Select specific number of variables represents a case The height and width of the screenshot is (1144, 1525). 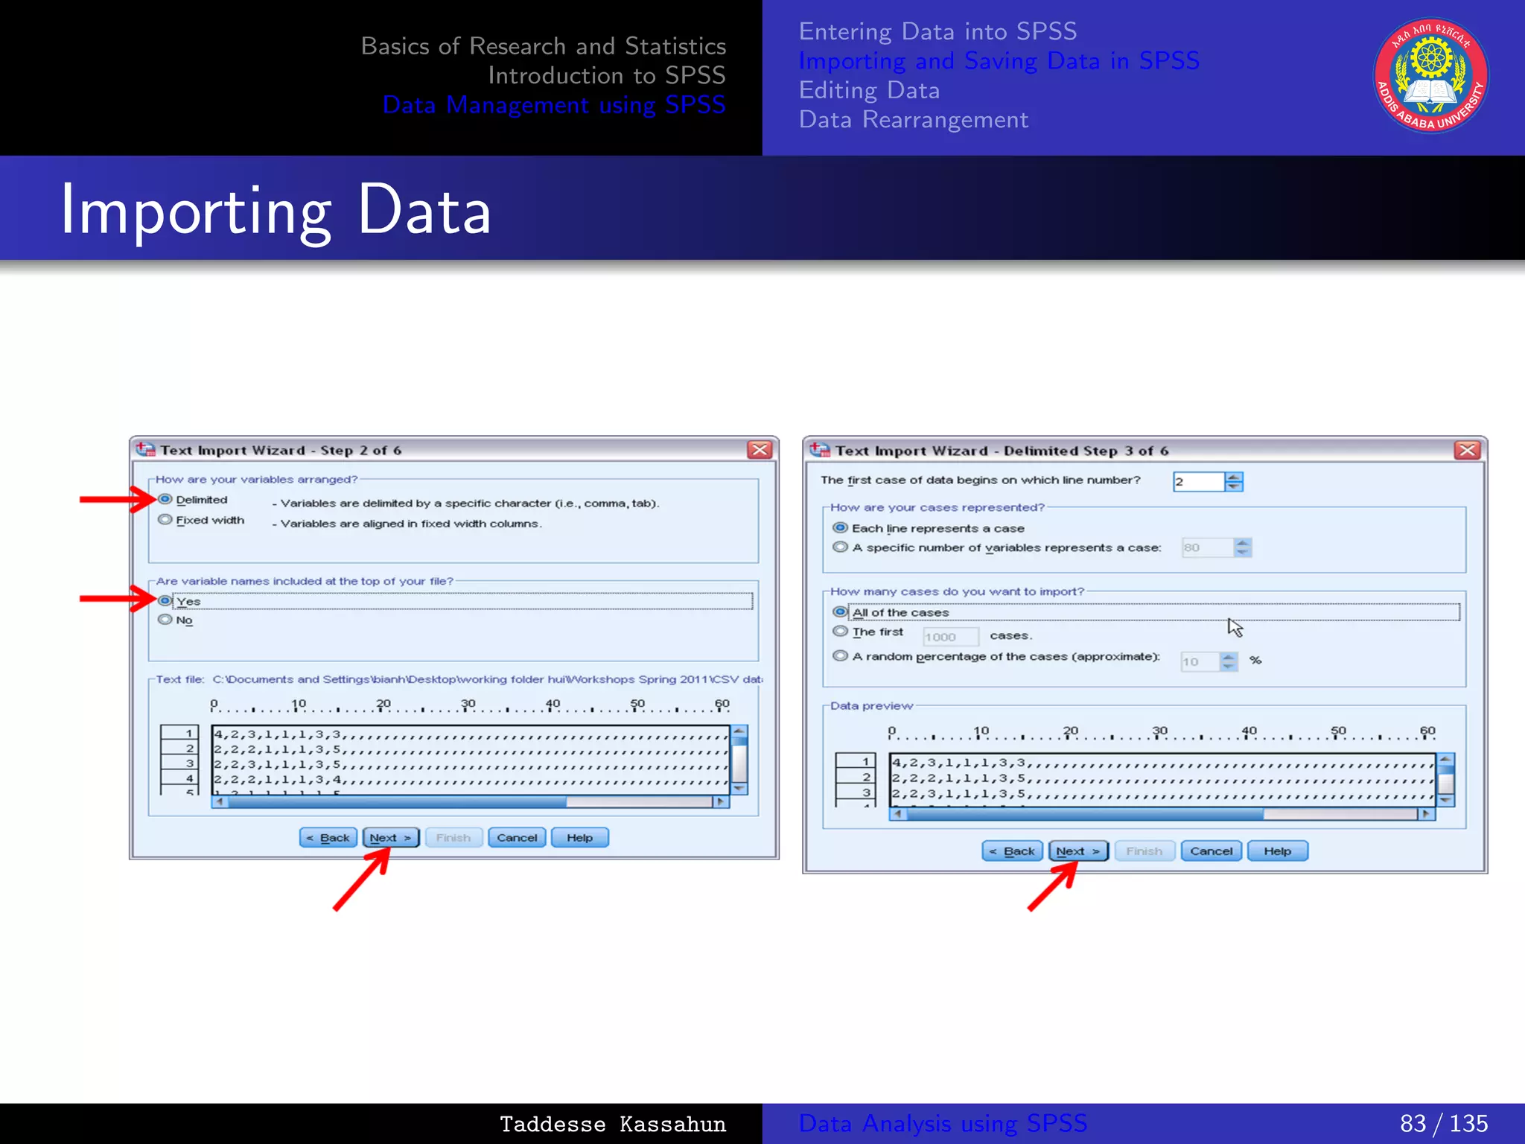840,547
